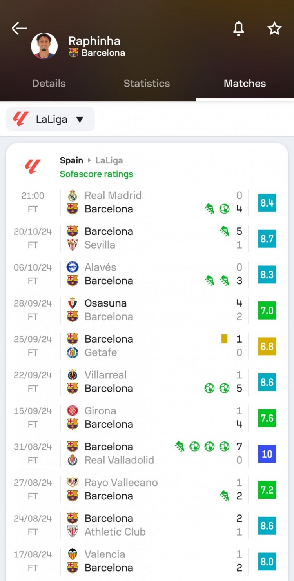The image size is (294, 581).
Task: Tap the back arrow icon
Action: pos(19,28)
